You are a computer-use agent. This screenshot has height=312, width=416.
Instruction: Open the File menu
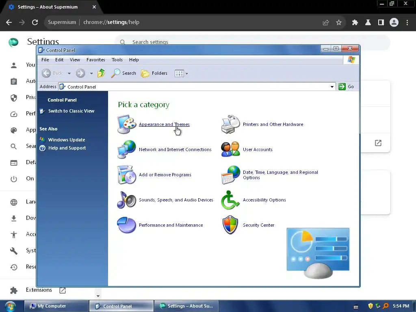45,60
